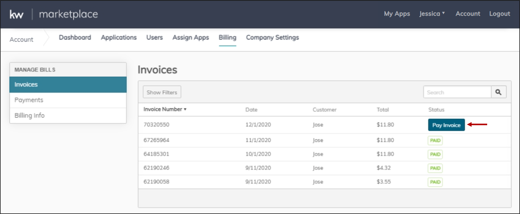Click the MANAGE BILLS panel header
Image resolution: width=520 pixels, height=214 pixels.
pyautogui.click(x=68, y=70)
